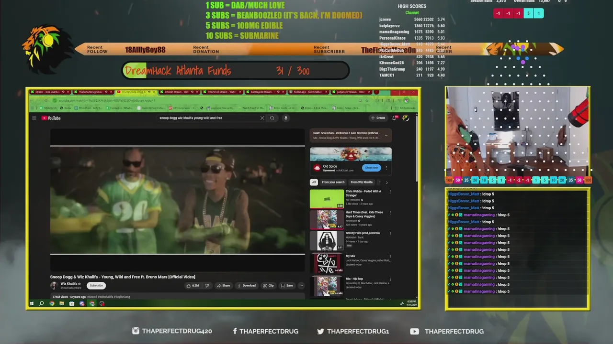Select the From your search chip
The width and height of the screenshot is (613, 344).
(333, 182)
